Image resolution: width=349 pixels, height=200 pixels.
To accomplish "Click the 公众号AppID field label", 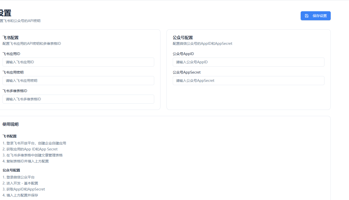I will click(183, 54).
